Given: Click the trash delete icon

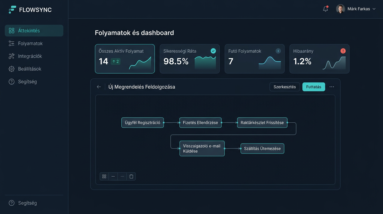Looking at the screenshot, I should point(131,176).
